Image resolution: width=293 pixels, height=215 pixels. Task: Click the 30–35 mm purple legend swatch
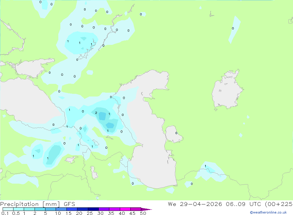(x=104, y=209)
